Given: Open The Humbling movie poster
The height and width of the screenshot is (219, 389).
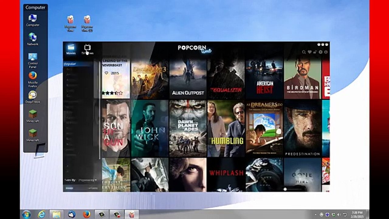Looking at the screenshot, I should (x=226, y=128).
